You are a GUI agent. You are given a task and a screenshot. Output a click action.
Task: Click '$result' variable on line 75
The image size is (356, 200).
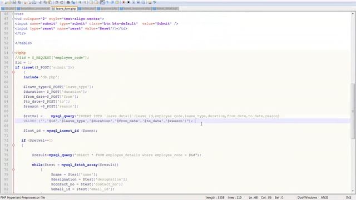click(x=39, y=155)
